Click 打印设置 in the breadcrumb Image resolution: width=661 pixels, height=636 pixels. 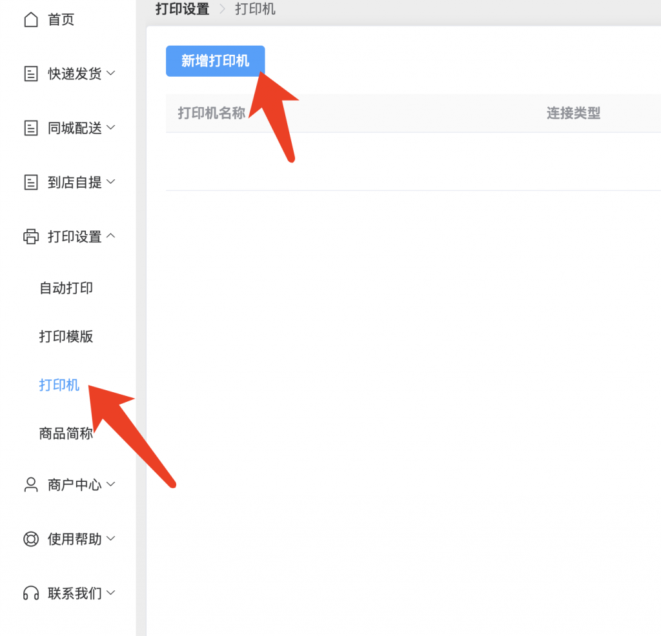point(183,10)
